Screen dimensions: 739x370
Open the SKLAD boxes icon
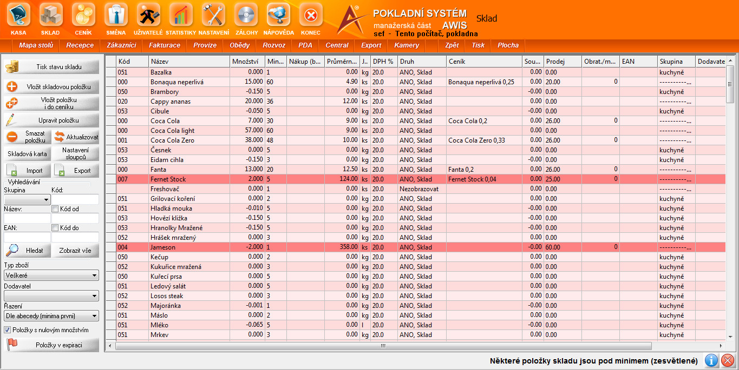pyautogui.click(x=51, y=15)
